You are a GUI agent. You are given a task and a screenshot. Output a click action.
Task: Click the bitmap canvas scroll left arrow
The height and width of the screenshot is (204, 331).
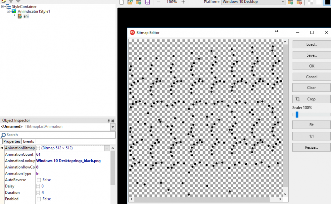pos(131,199)
